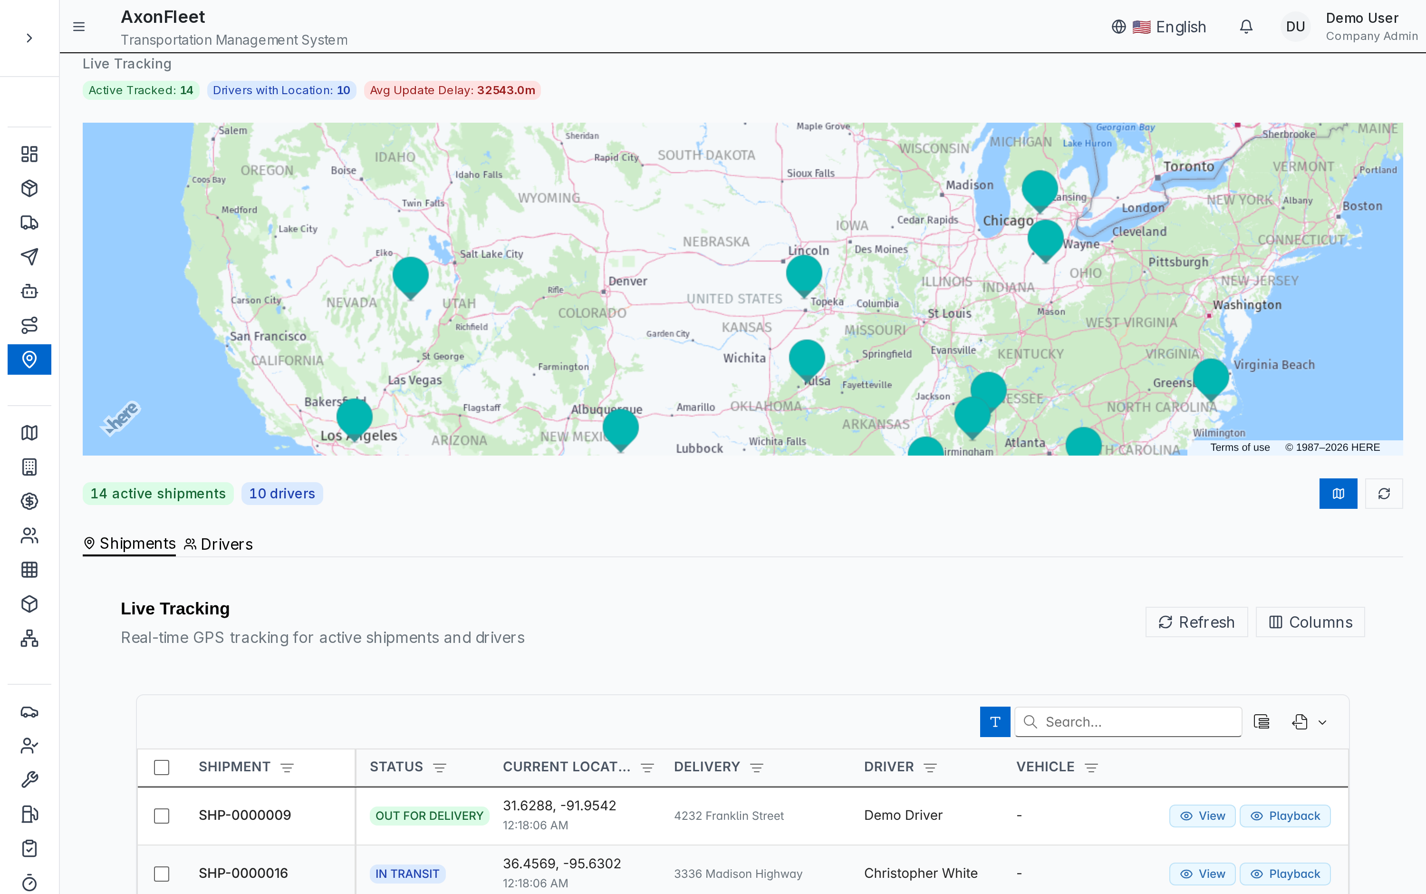Open the cube icon above the org-chart icon
Screen dimensions: 1426x894
point(29,604)
